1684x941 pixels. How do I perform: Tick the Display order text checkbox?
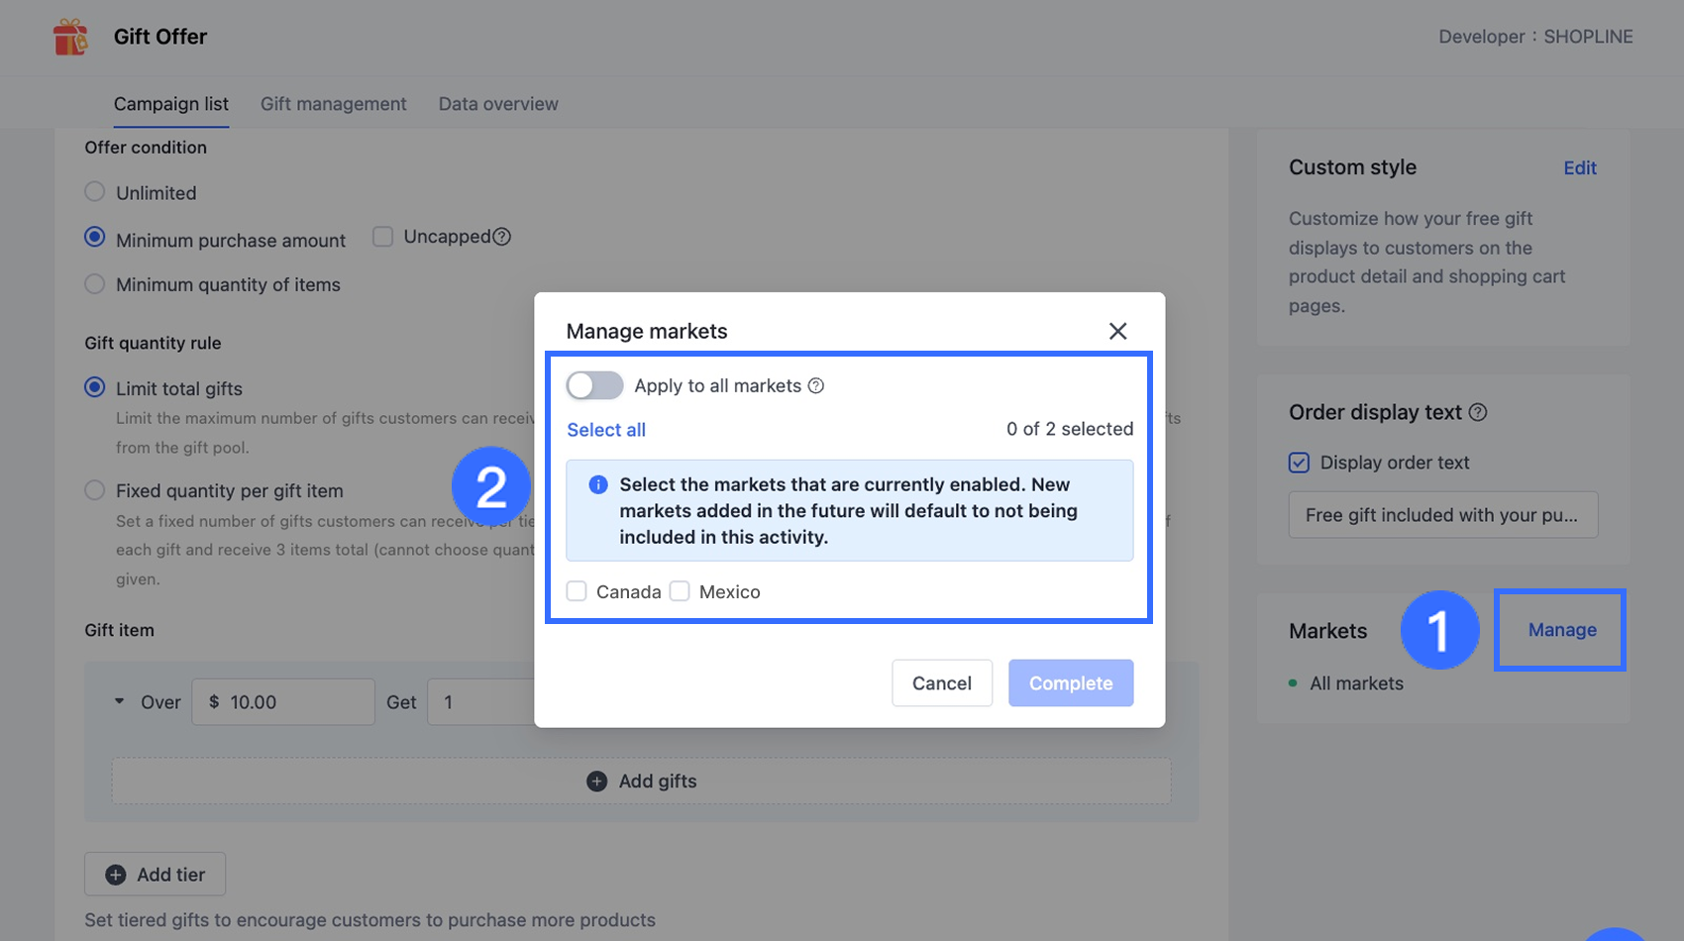click(1299, 463)
